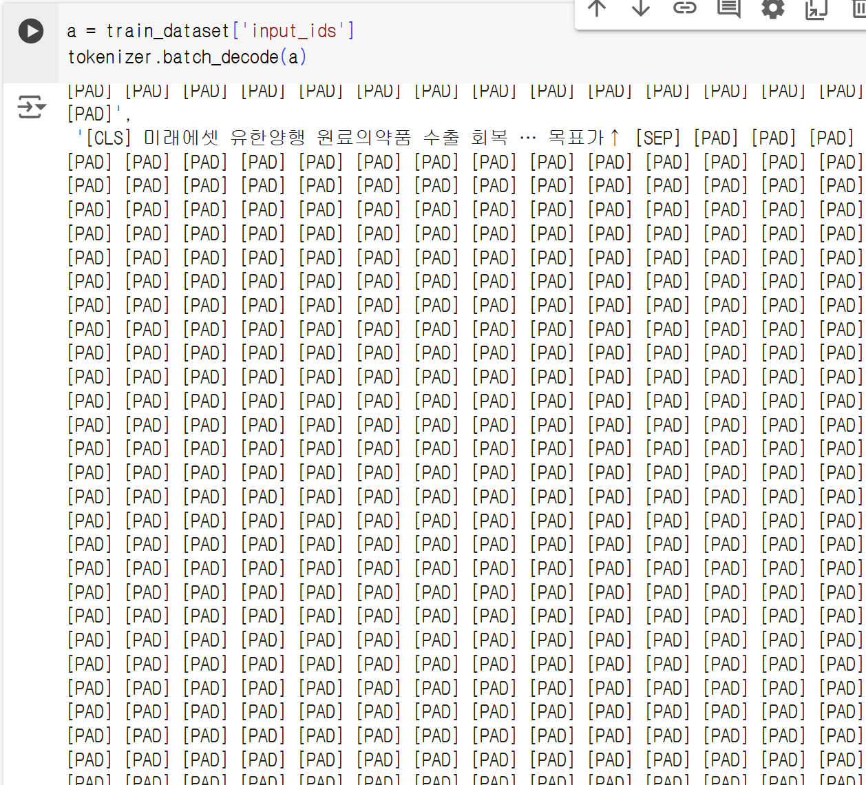Click the '[CLS]' token in output

108,138
